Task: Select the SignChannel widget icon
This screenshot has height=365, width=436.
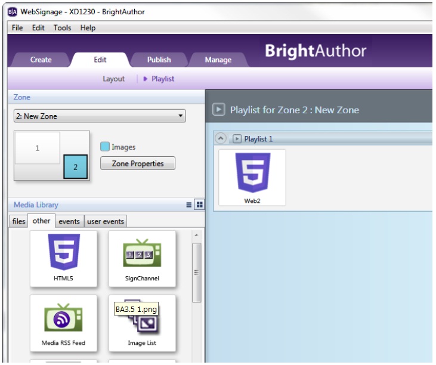Action: coord(142,257)
